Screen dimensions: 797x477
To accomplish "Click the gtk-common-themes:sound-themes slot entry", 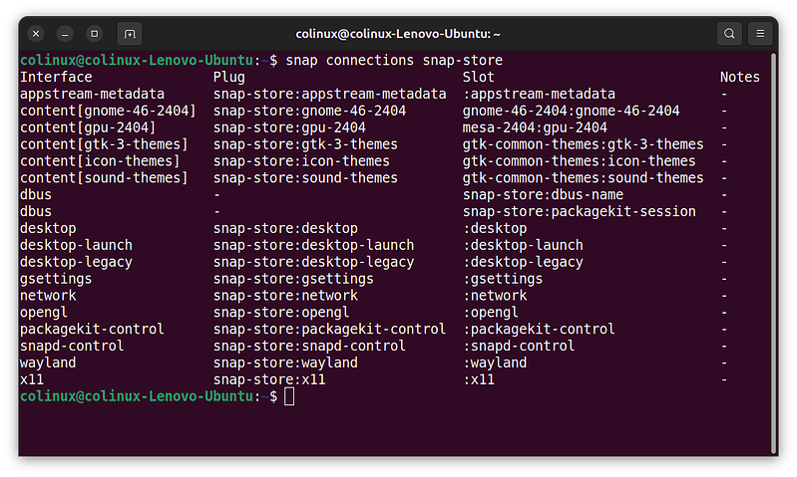I will pos(583,178).
